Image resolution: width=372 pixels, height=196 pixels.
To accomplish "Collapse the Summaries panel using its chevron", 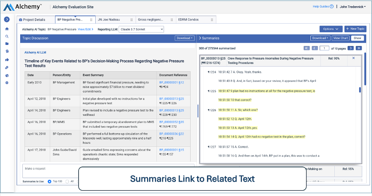I will tap(200, 38).
